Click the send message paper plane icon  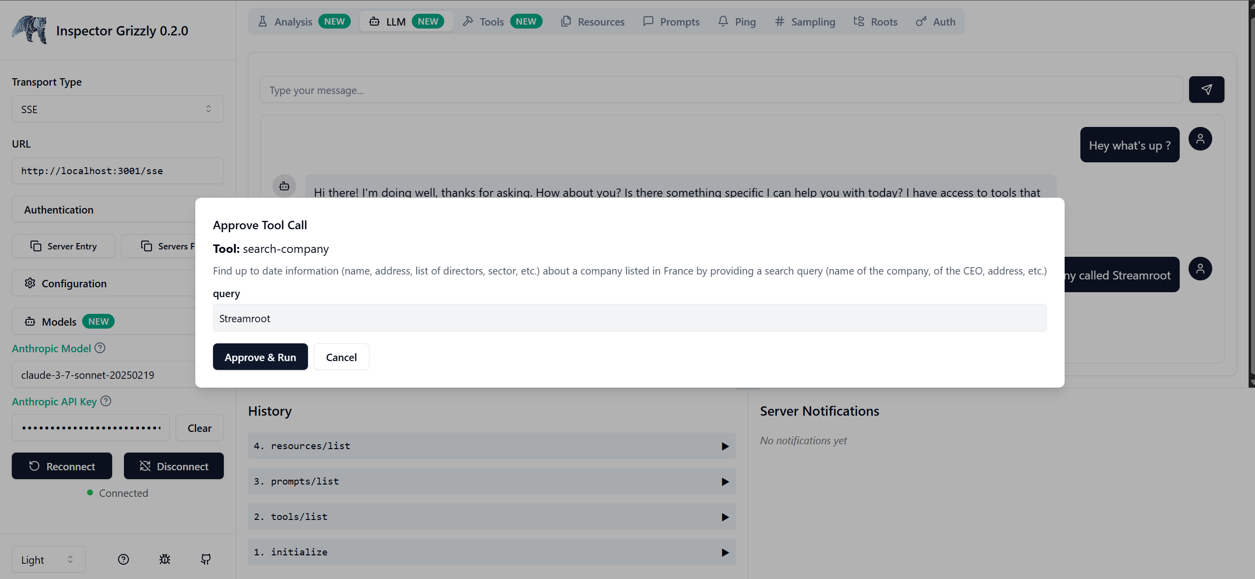pyautogui.click(x=1206, y=90)
